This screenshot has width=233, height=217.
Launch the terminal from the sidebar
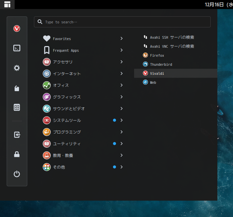[17, 48]
